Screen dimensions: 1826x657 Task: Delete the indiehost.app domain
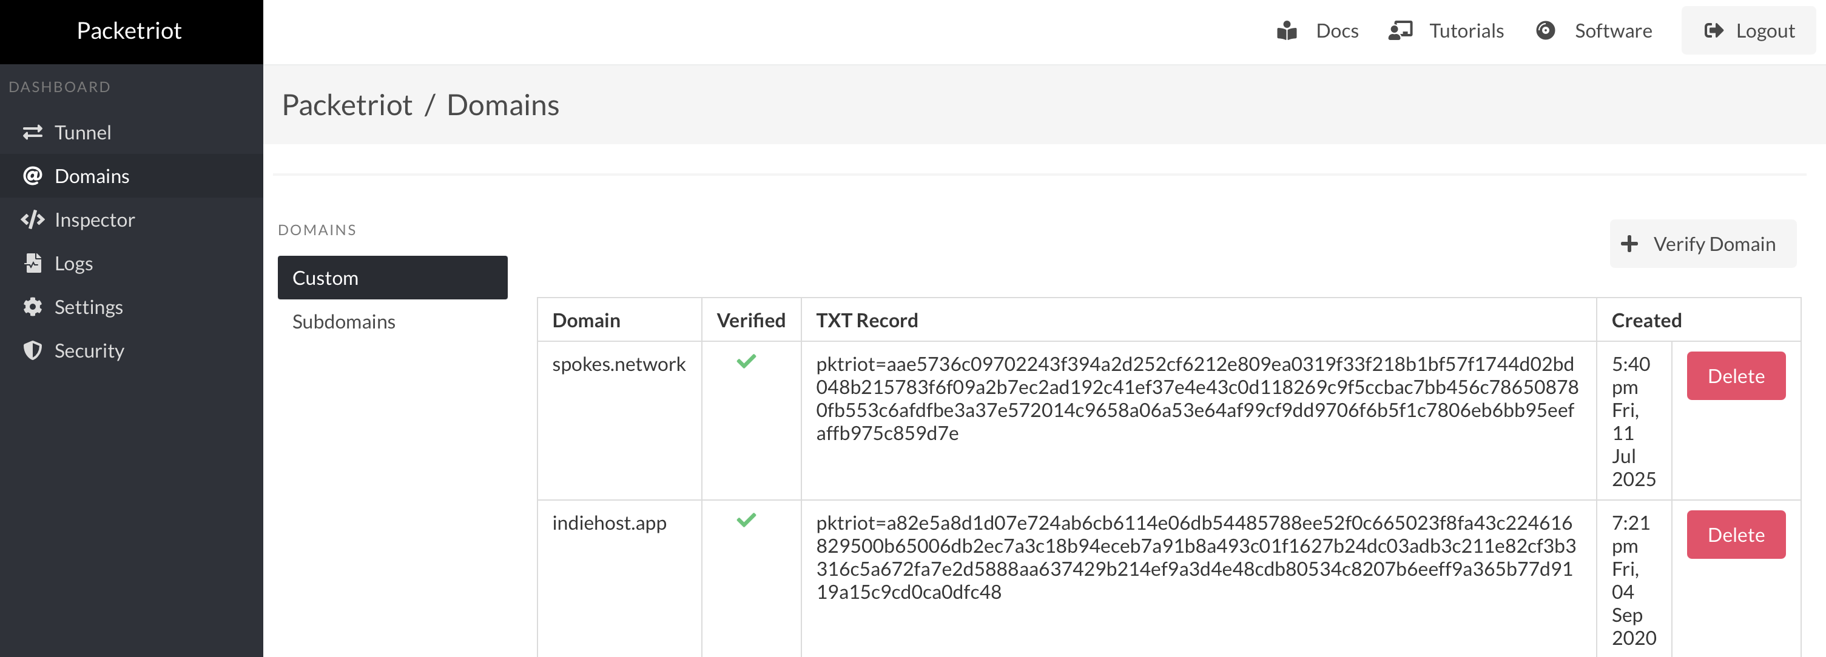point(1736,535)
